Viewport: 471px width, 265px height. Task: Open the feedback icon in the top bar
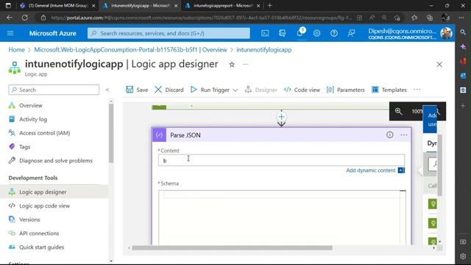(x=351, y=33)
